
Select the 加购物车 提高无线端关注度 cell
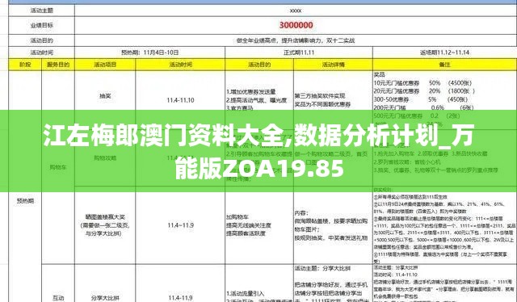pyautogui.click(x=259, y=225)
